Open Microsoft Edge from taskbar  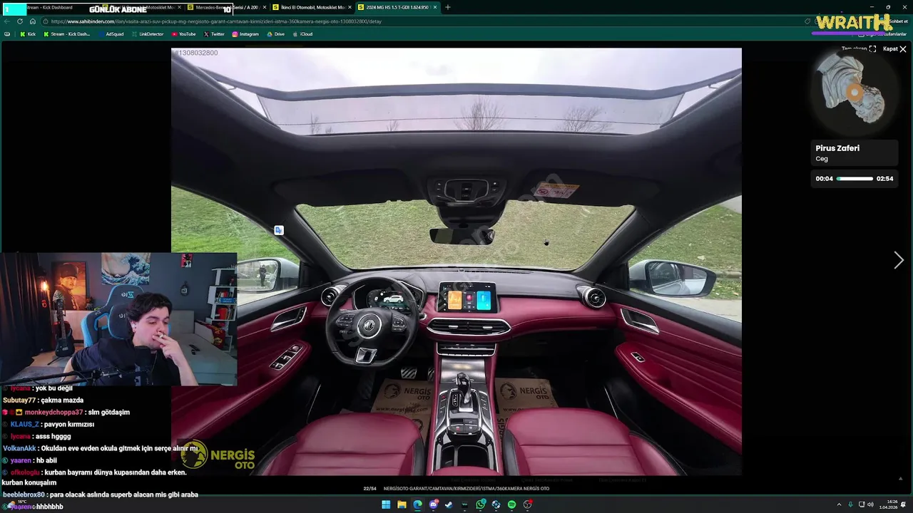coord(417,504)
